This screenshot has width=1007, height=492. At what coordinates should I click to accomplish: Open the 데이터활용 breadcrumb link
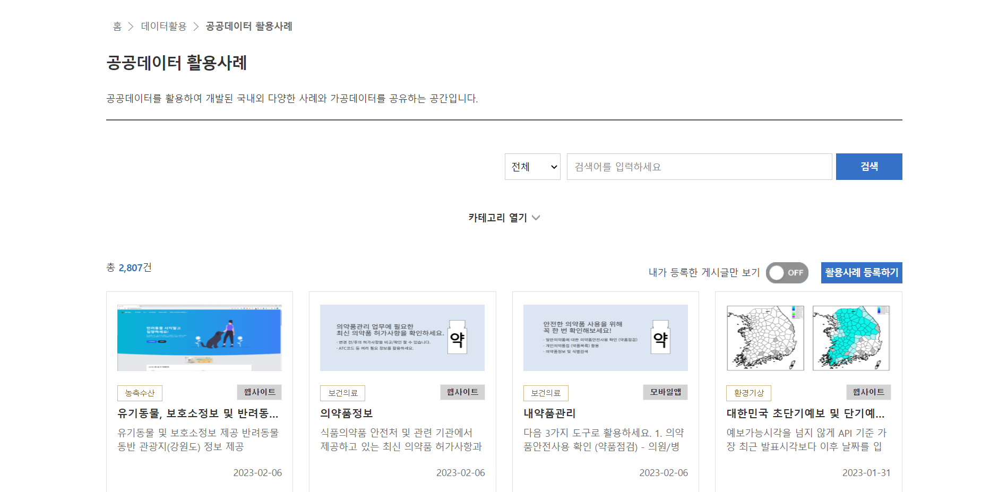(163, 27)
